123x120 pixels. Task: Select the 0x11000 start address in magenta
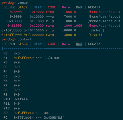tap(15, 26)
